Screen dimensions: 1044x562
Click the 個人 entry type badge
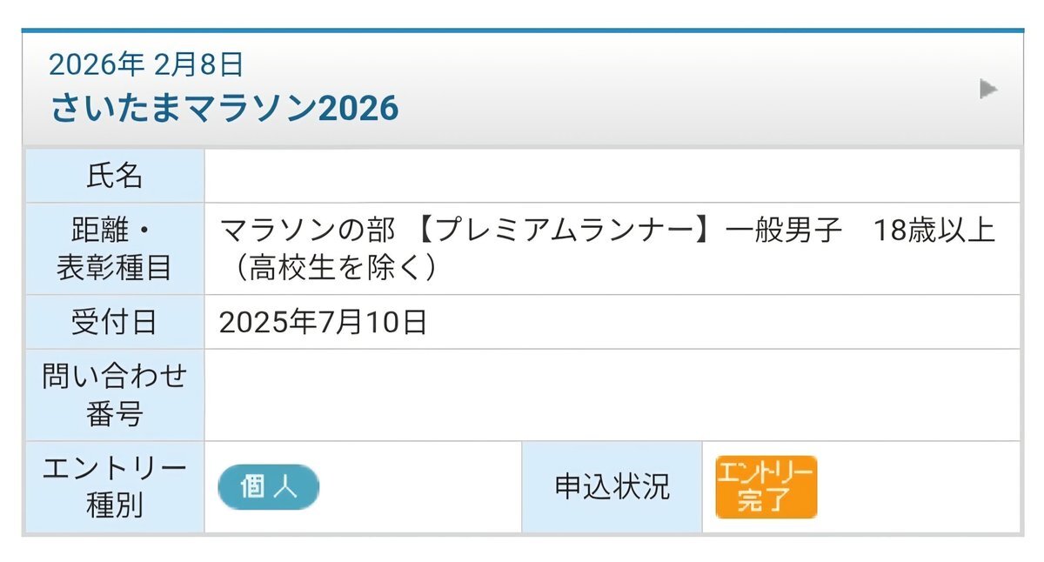269,487
